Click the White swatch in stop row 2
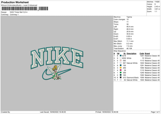 [x=121, y=58]
